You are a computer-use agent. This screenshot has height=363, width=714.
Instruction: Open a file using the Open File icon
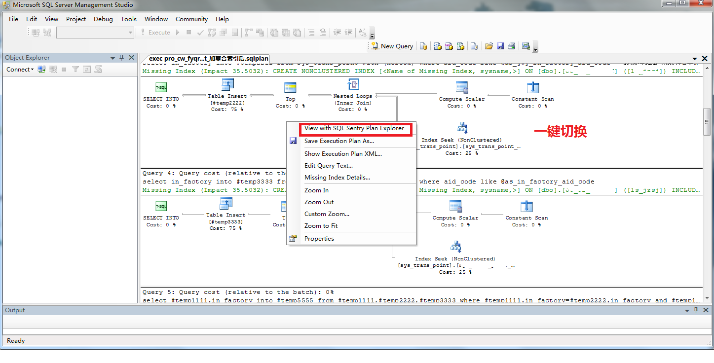[489, 45]
